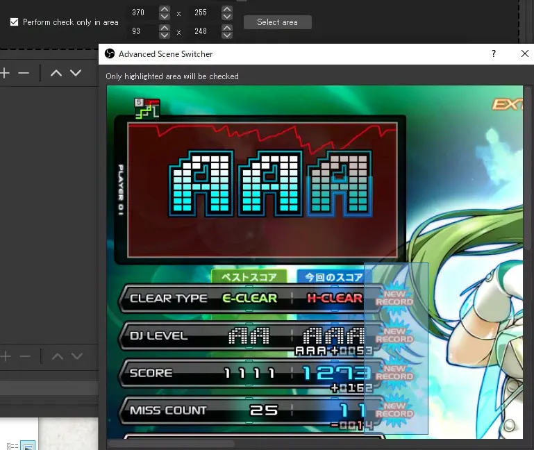This screenshot has width=534, height=450.
Task: Click the Select area button
Action: click(x=277, y=22)
